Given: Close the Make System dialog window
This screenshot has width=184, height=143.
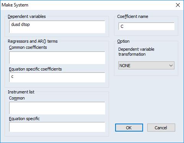Looking at the screenshot, I should [x=178, y=5].
